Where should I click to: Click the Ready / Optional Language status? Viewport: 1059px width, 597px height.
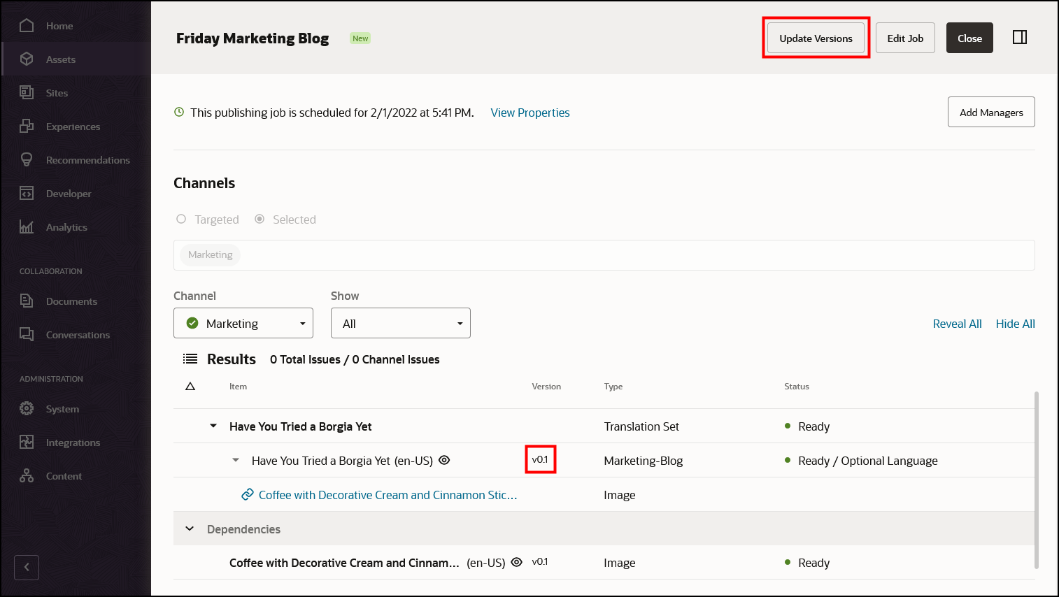click(x=868, y=461)
